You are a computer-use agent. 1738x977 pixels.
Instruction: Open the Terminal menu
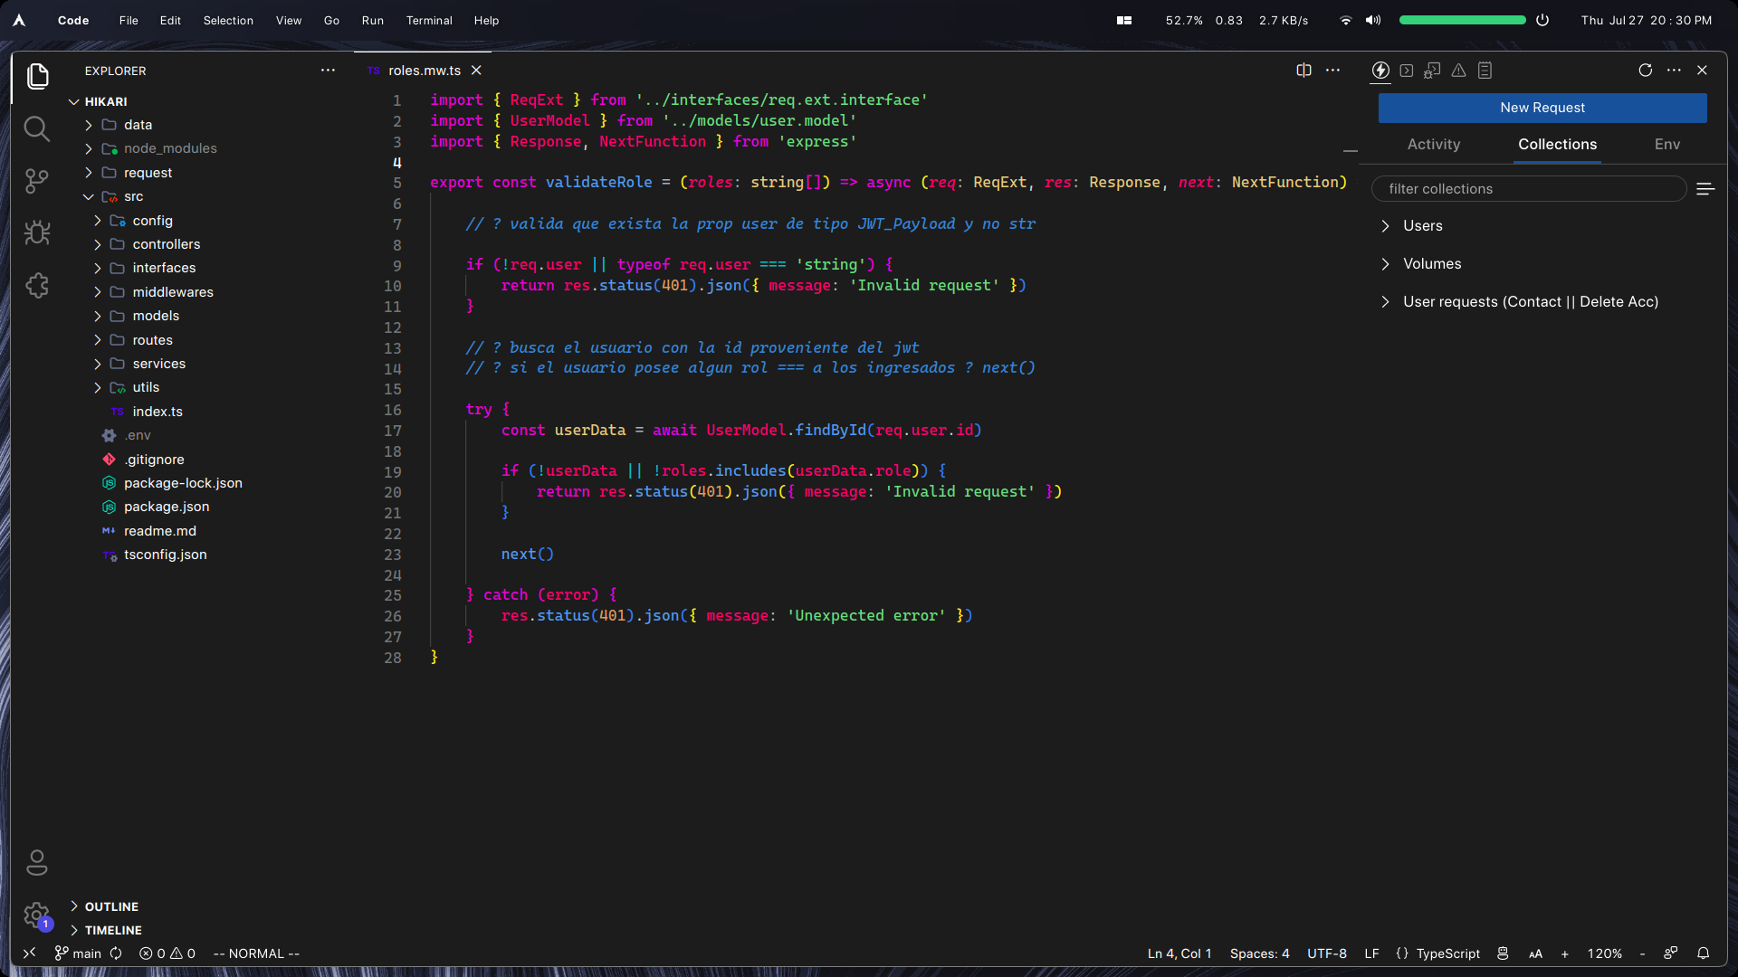click(x=428, y=20)
